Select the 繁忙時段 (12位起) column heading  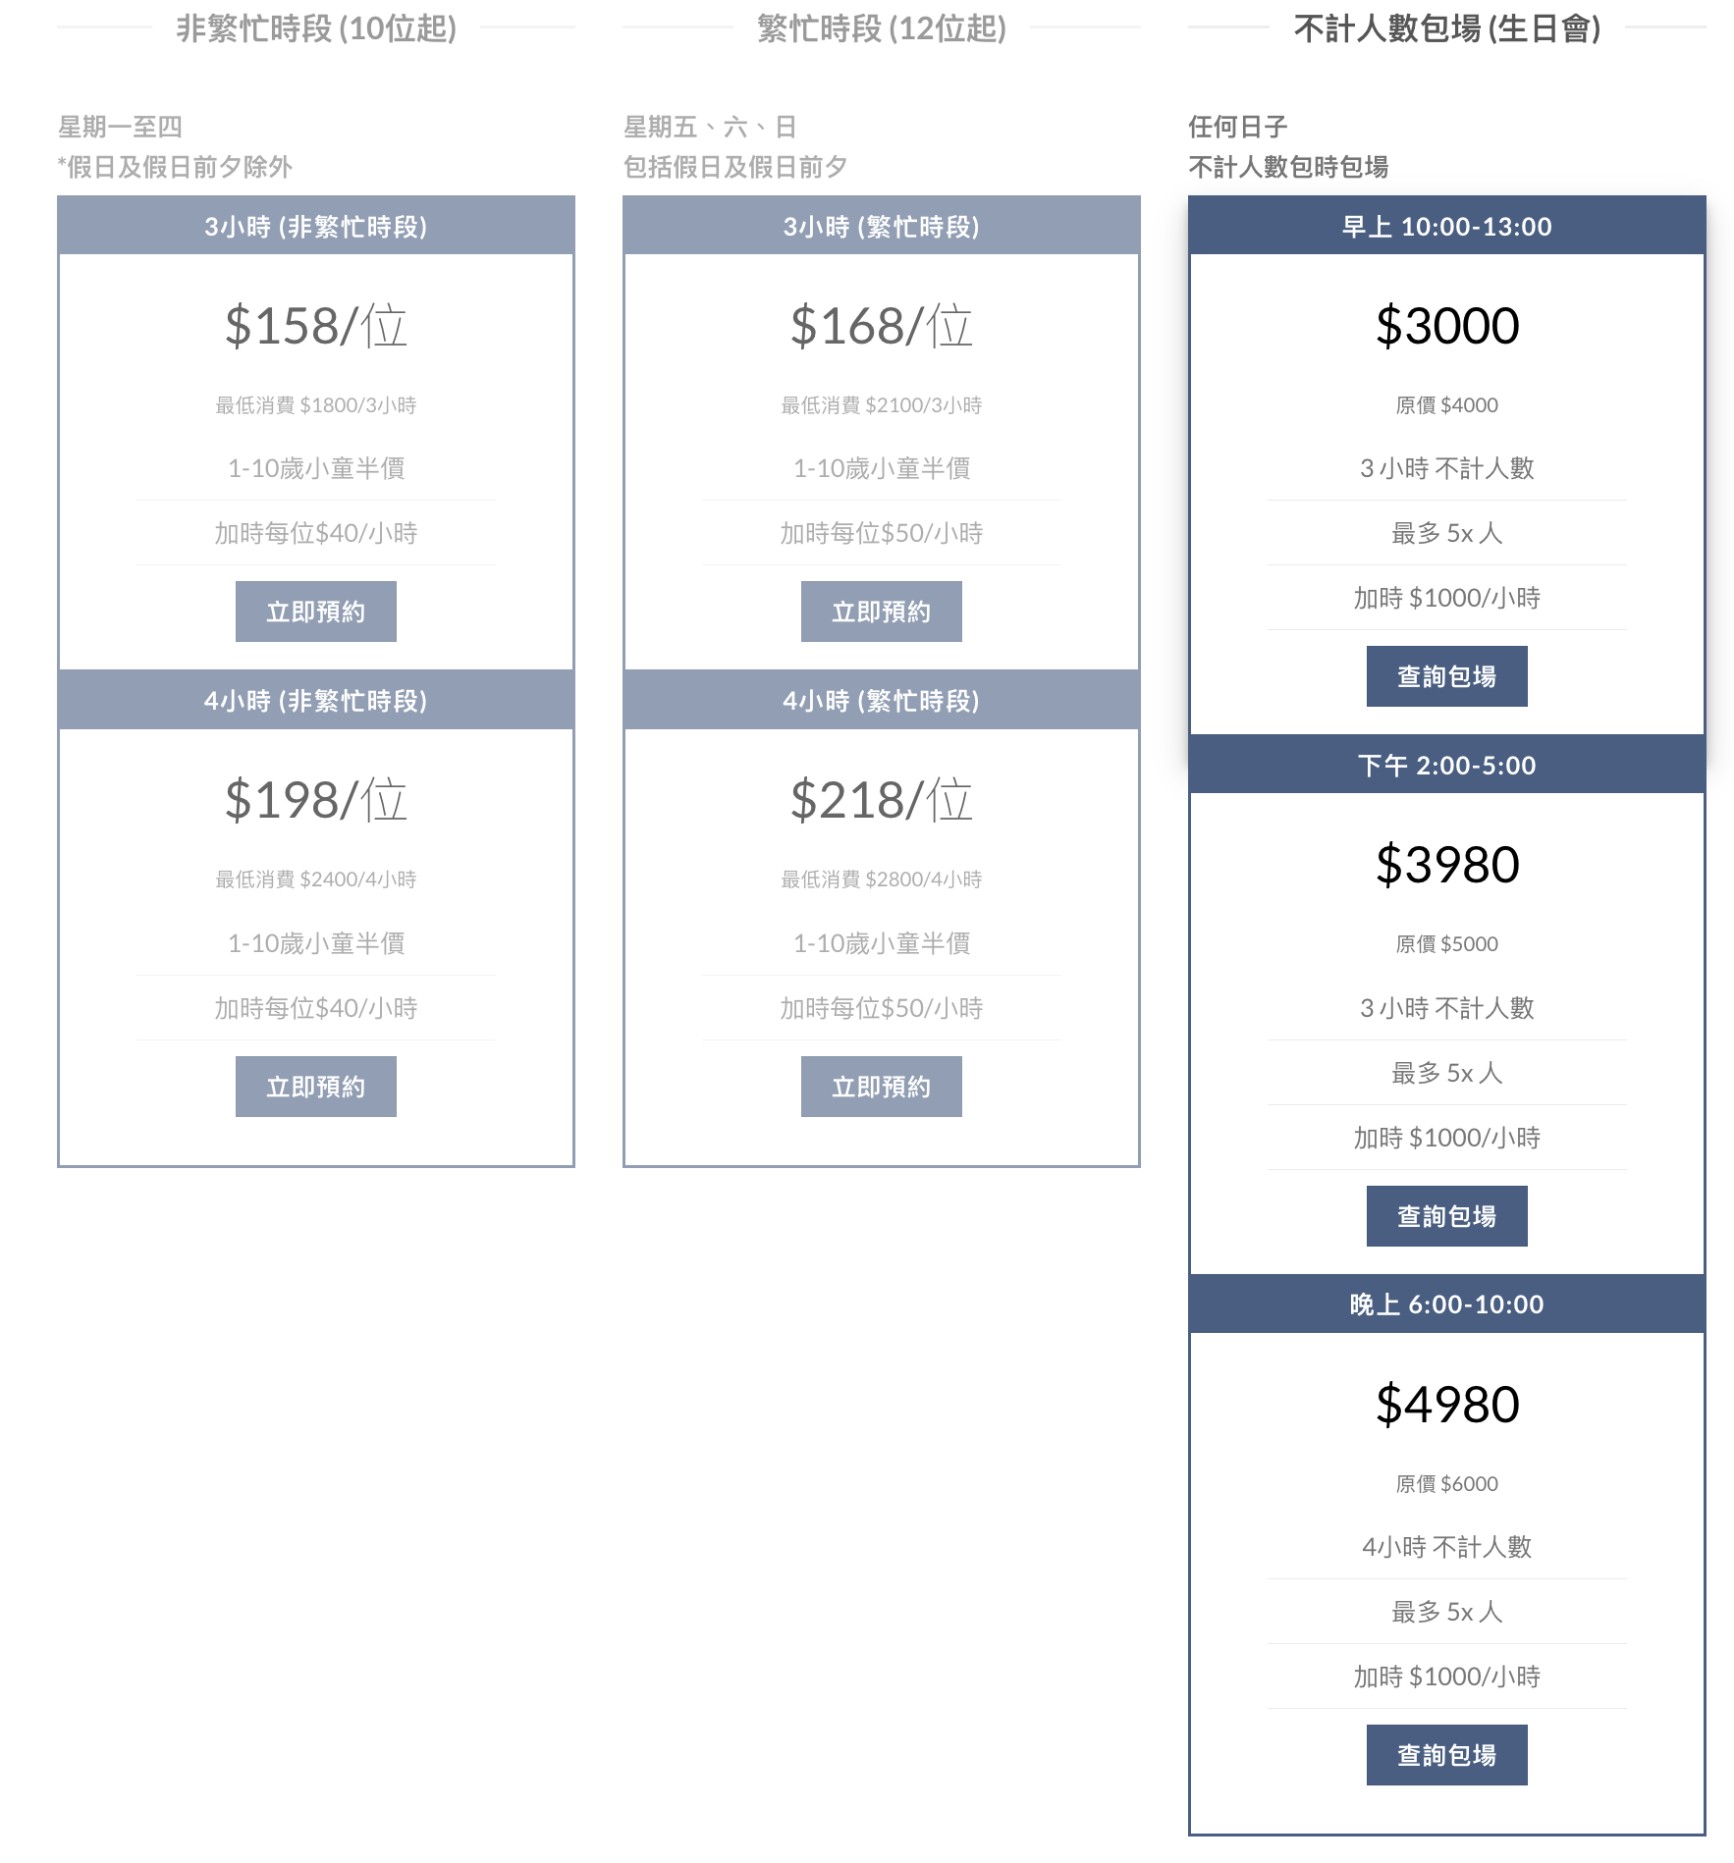[x=881, y=28]
